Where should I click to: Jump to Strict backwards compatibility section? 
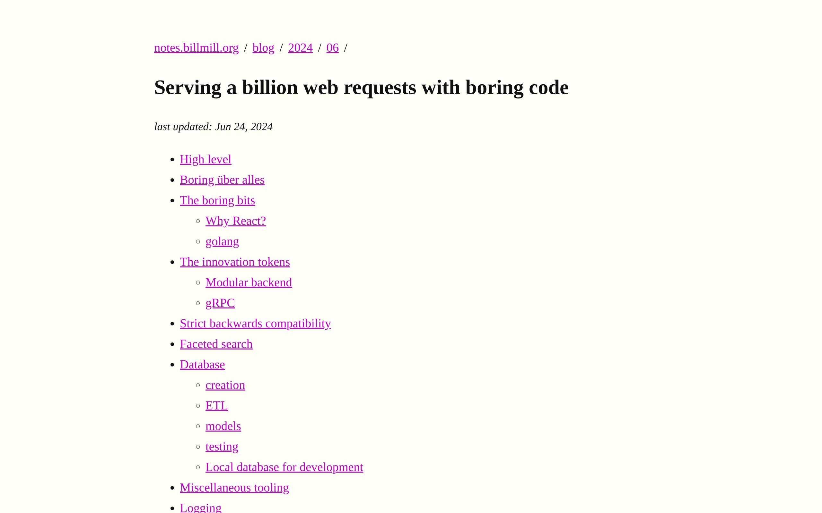coord(256,324)
